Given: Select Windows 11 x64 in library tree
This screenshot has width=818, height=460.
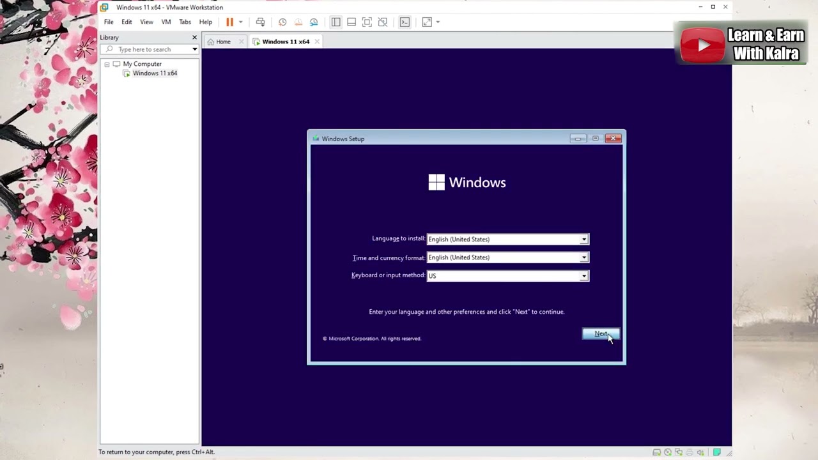Looking at the screenshot, I should tap(155, 73).
